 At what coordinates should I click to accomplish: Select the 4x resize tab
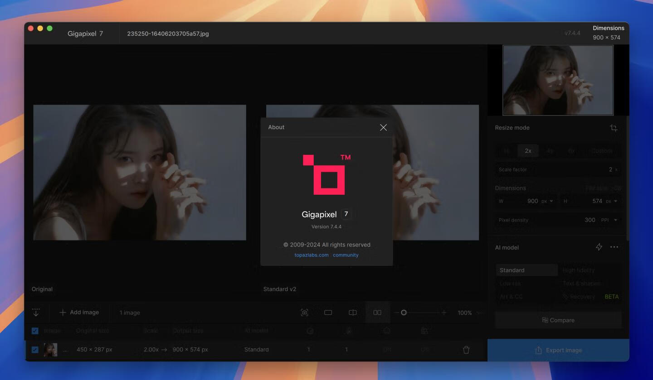point(550,151)
